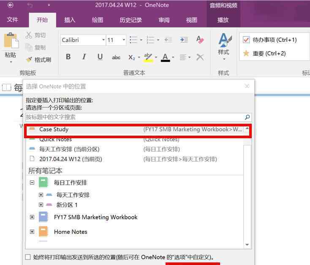310x265 pixels.
Task: Click the Back arrow in the title bar
Action: (x=11, y=5)
